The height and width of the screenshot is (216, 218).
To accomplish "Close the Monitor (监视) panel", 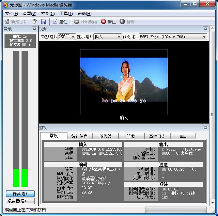I will click(205, 127).
